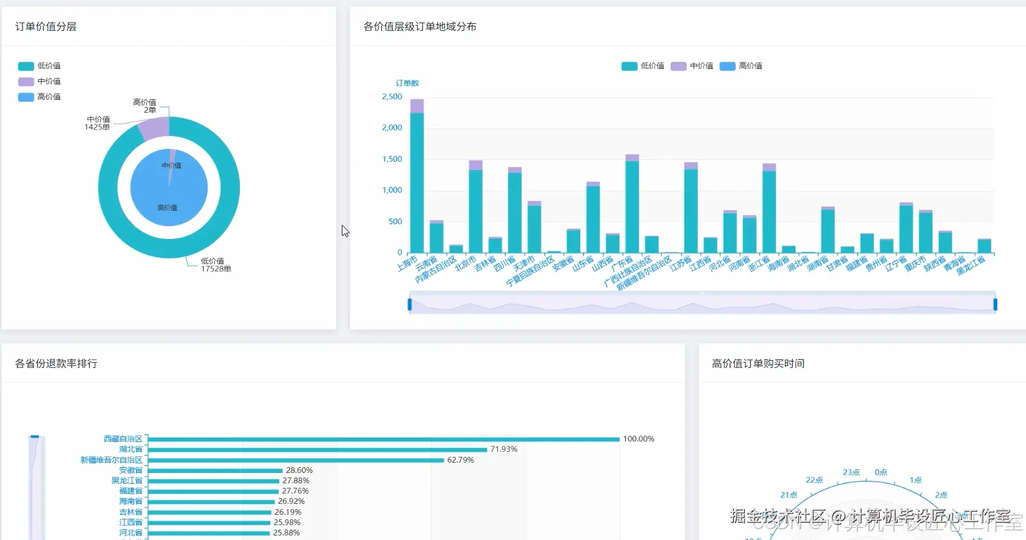
Task: Click 上海市 x-axis label
Action: click(407, 264)
